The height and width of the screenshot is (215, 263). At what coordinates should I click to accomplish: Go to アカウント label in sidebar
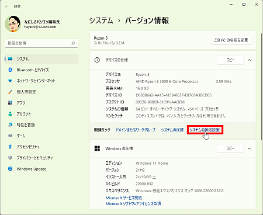23,114
